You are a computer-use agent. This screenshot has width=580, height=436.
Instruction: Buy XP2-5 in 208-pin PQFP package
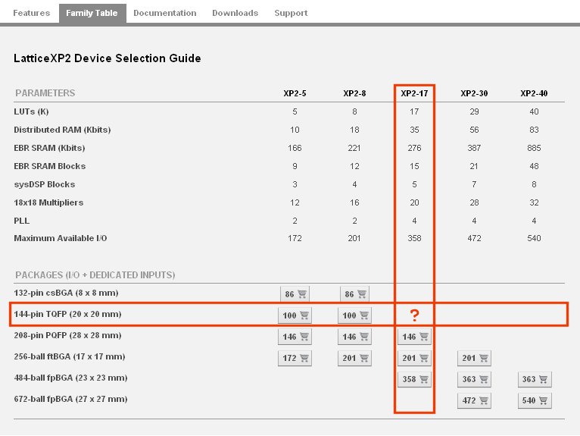click(x=295, y=337)
